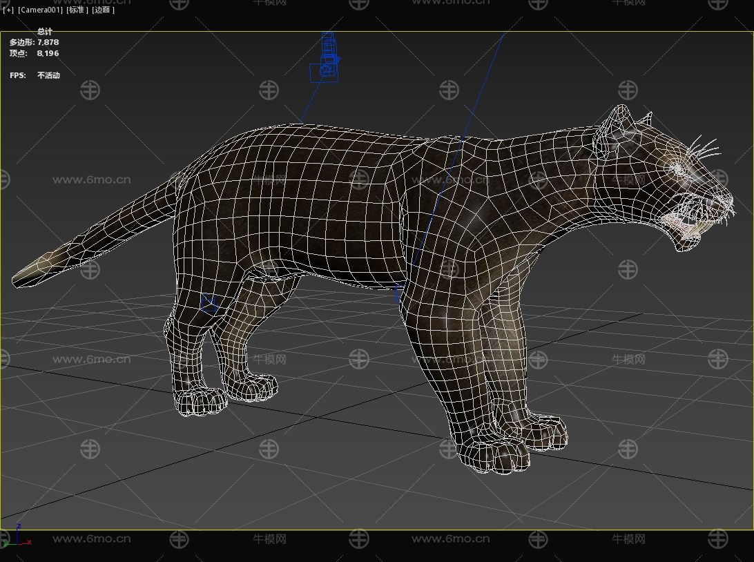Open the 标准 shading preset menu
The image size is (754, 562).
[x=77, y=10]
